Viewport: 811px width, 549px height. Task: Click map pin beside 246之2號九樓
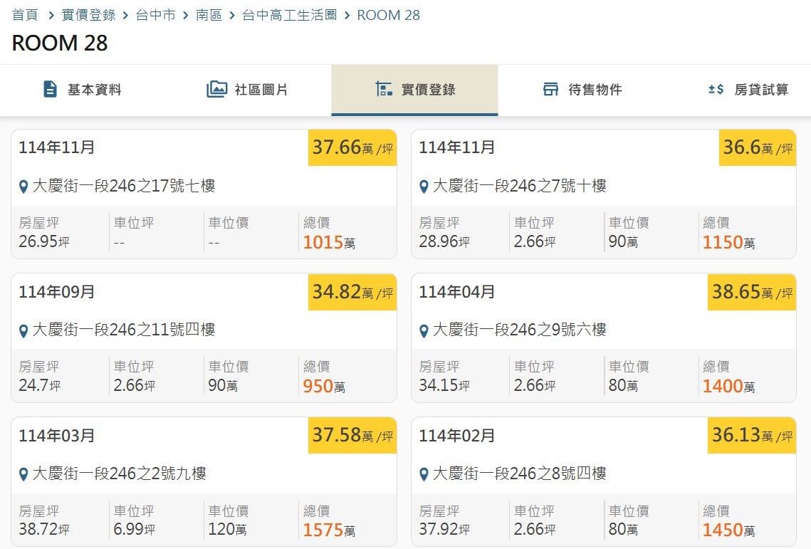point(23,475)
